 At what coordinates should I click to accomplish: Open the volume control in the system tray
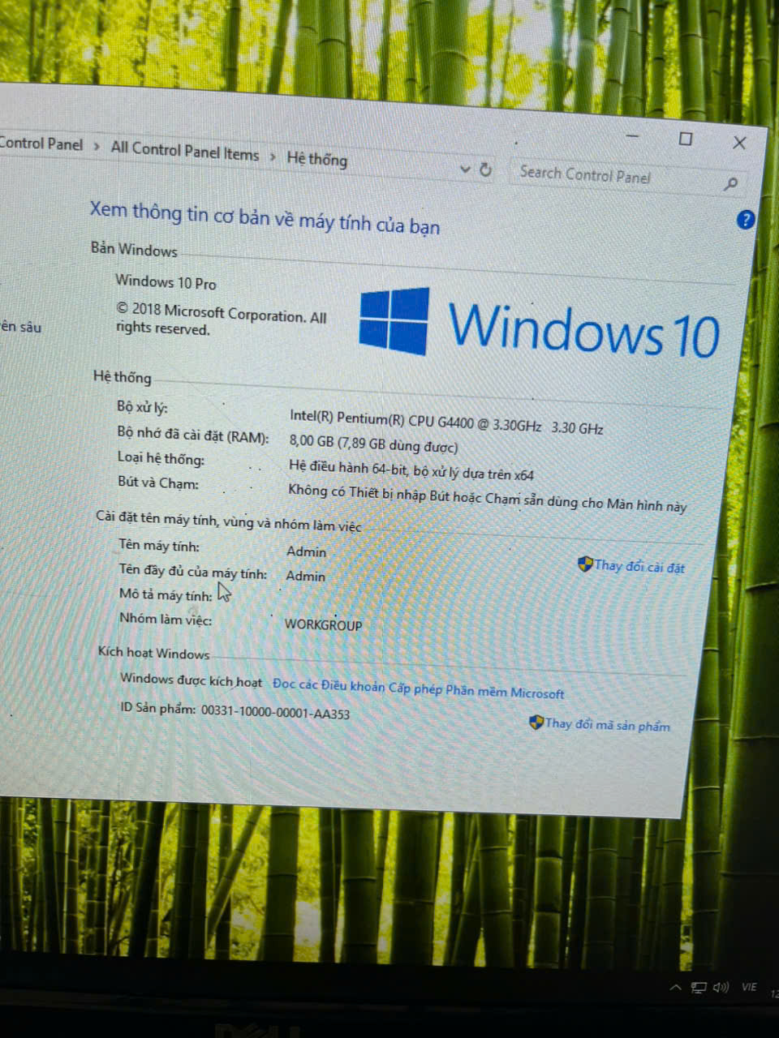click(720, 987)
